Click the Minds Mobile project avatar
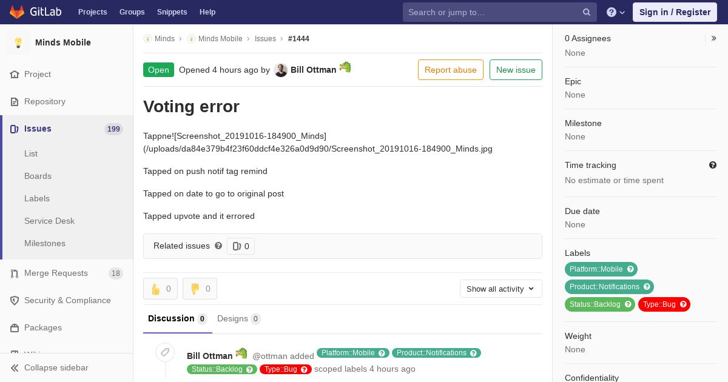This screenshot has width=728, height=382. point(18,42)
